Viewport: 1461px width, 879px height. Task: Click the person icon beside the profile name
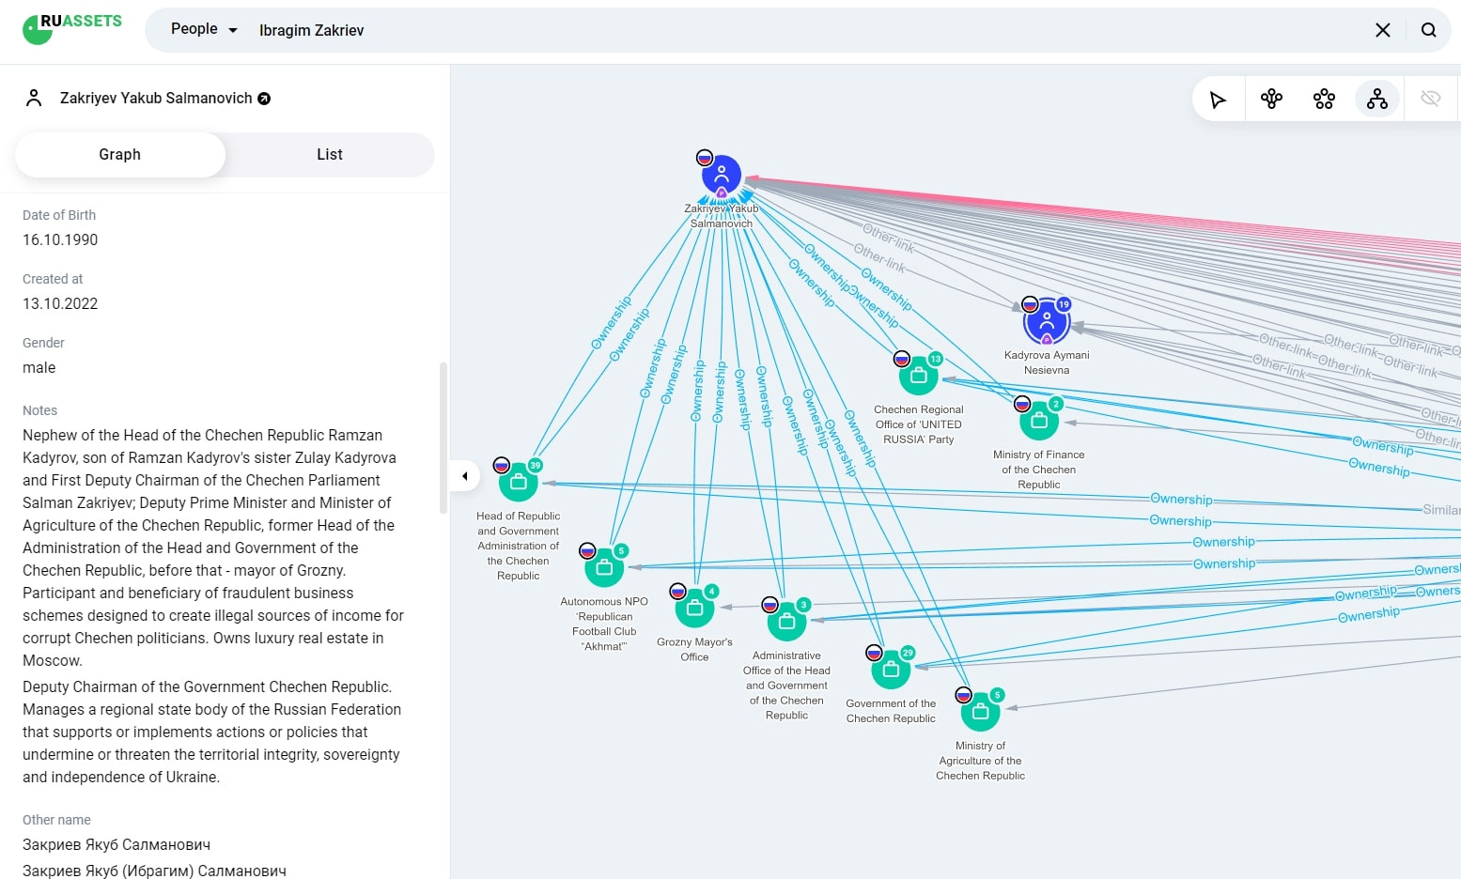click(34, 98)
